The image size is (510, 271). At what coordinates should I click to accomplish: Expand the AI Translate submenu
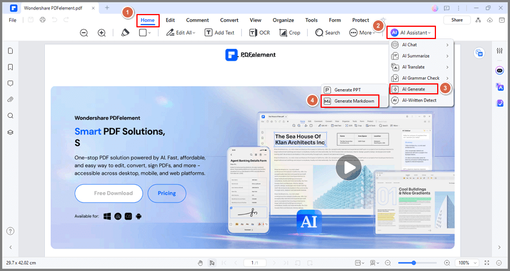tap(421, 67)
